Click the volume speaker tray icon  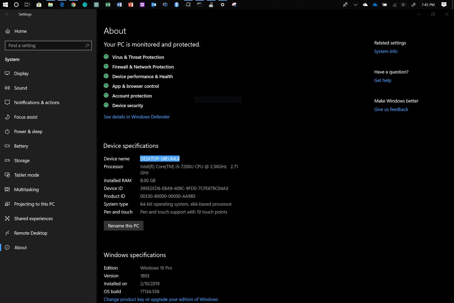click(x=404, y=4)
